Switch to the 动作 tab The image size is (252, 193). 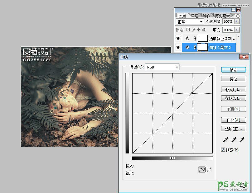point(206,16)
